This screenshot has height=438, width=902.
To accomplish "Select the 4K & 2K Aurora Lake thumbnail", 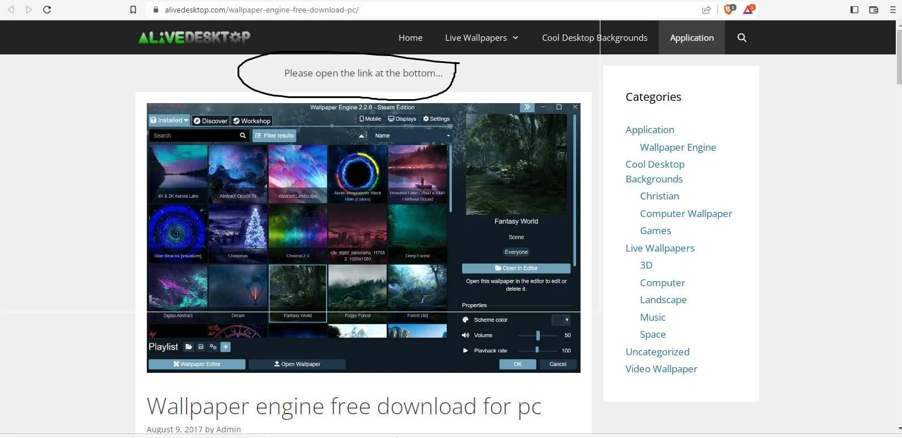I will click(178, 174).
